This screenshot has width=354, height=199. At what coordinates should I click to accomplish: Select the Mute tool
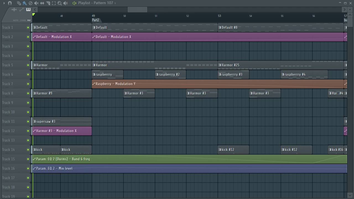pos(36,3)
